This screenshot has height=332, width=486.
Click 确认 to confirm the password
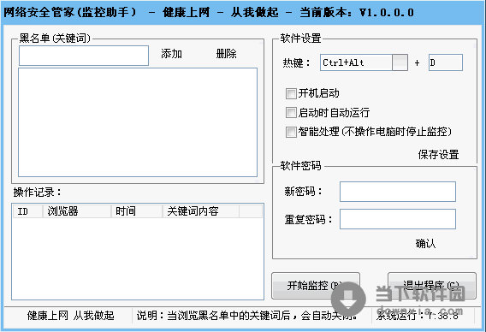click(425, 244)
